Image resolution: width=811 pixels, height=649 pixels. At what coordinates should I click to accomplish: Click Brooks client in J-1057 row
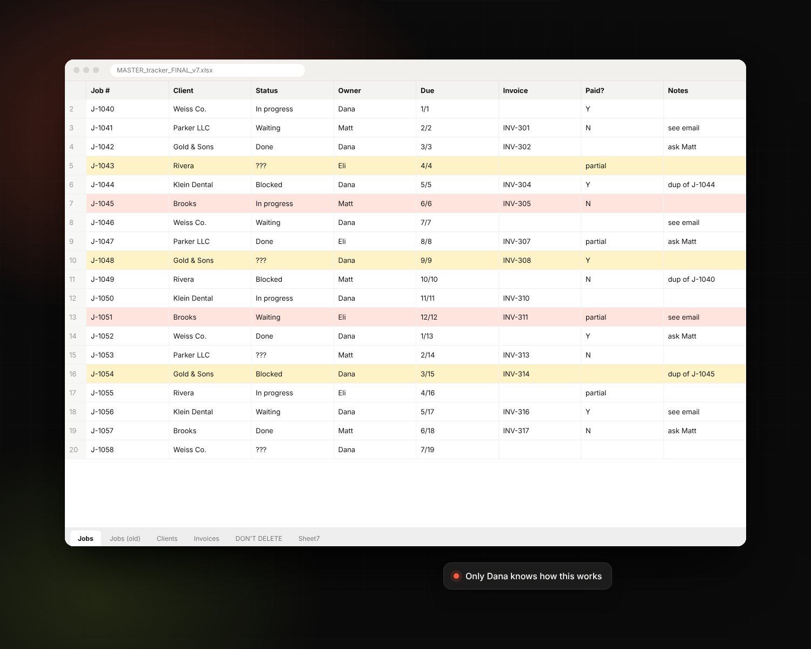coord(210,431)
